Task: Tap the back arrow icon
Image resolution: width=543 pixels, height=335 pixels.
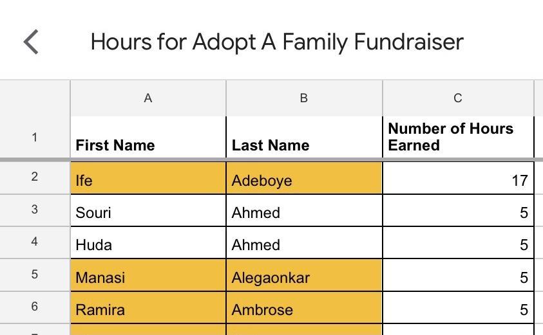Action: tap(31, 42)
